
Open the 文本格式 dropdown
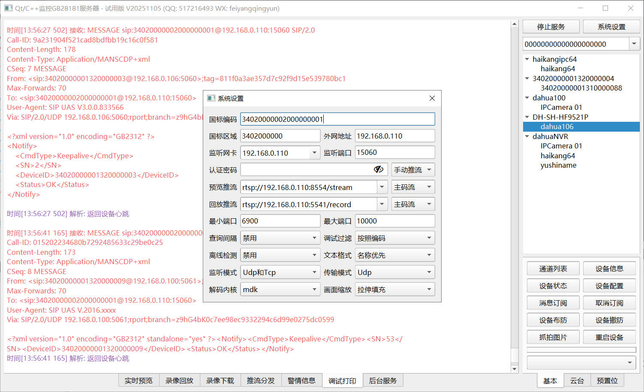point(395,255)
